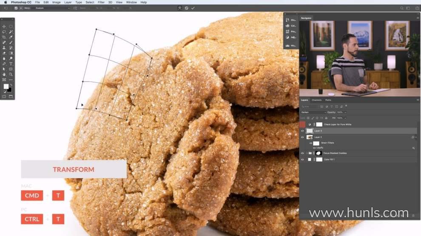Open the Layers panel options menu
The height and width of the screenshot is (236, 421).
tap(418, 100)
